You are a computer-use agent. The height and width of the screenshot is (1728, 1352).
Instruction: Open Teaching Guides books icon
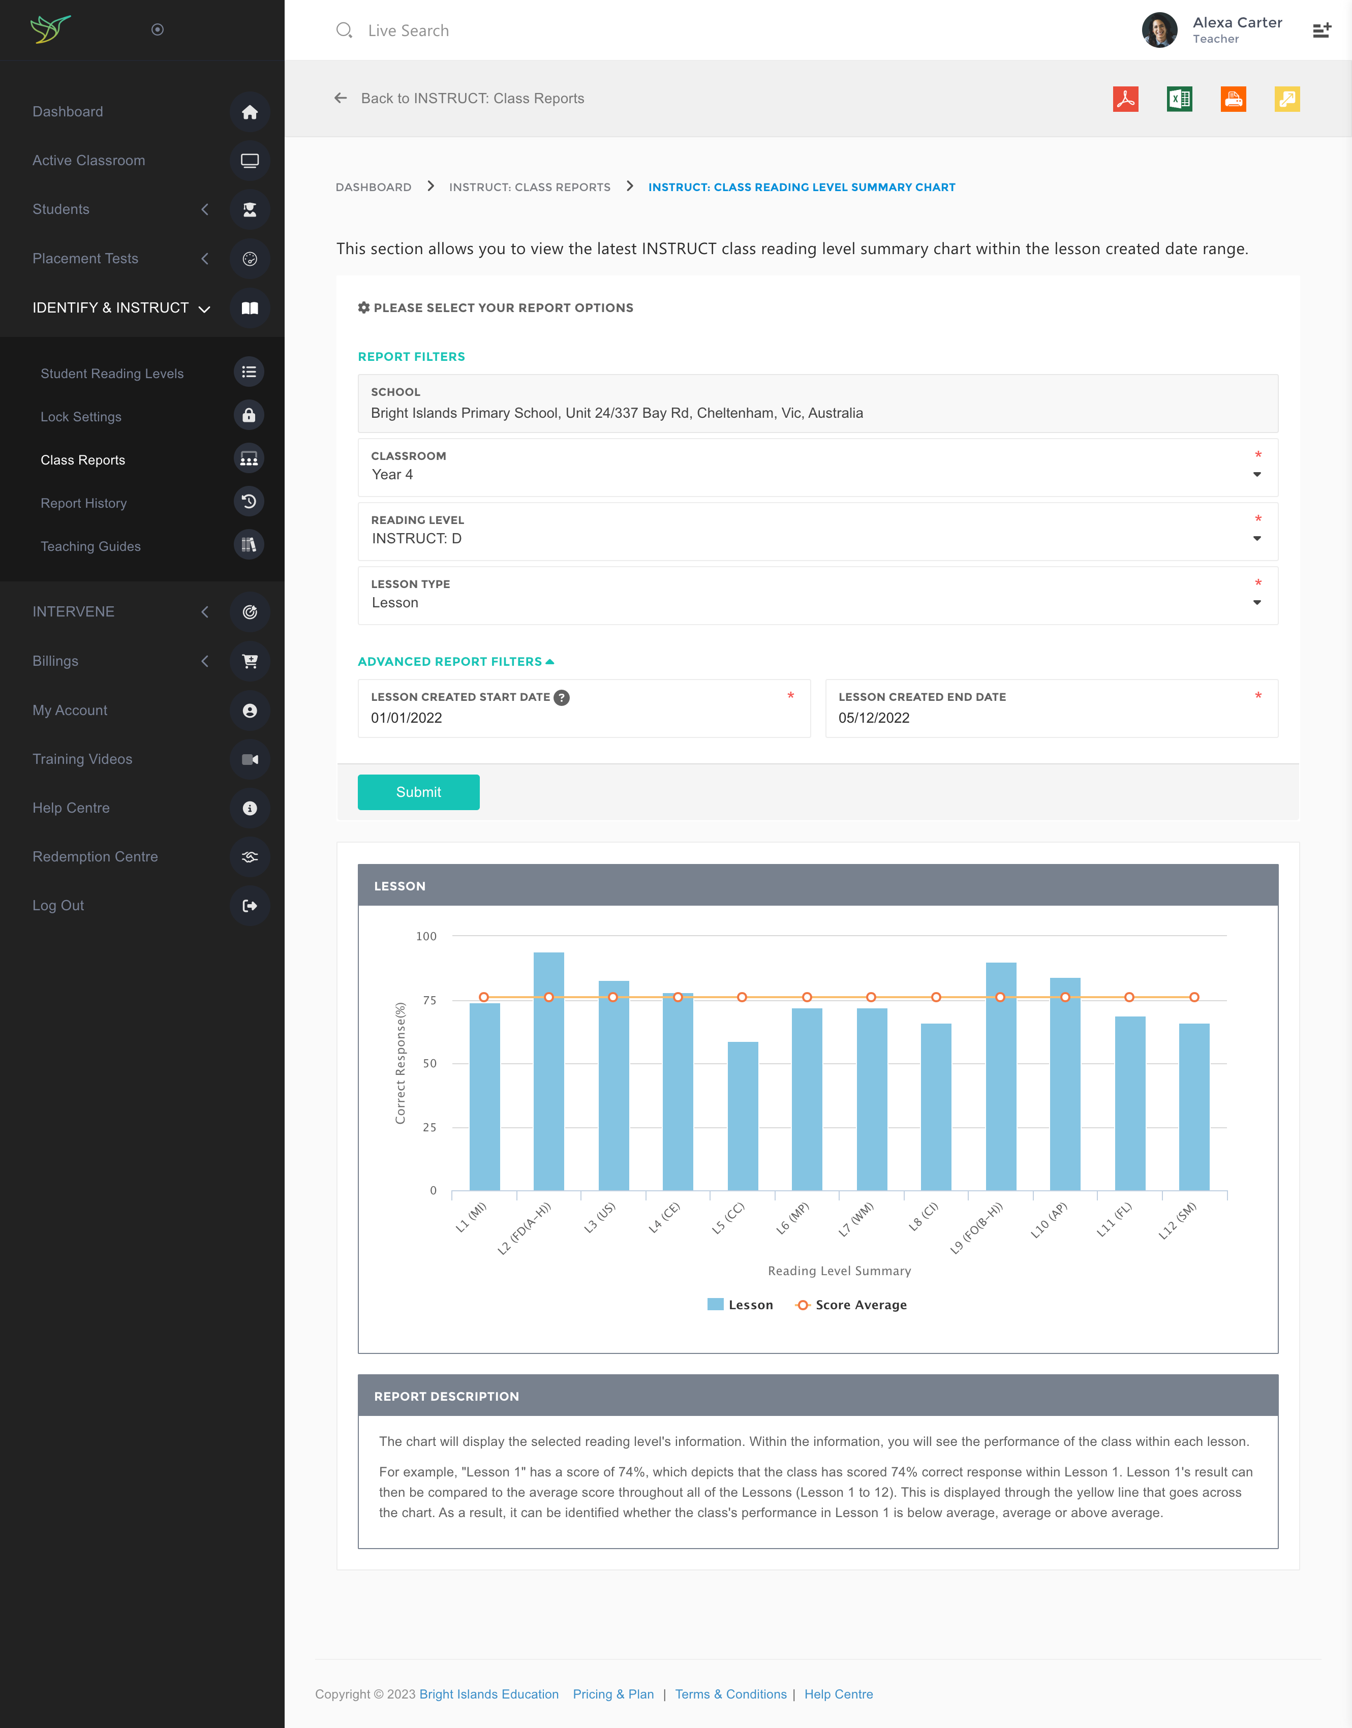pyautogui.click(x=249, y=545)
